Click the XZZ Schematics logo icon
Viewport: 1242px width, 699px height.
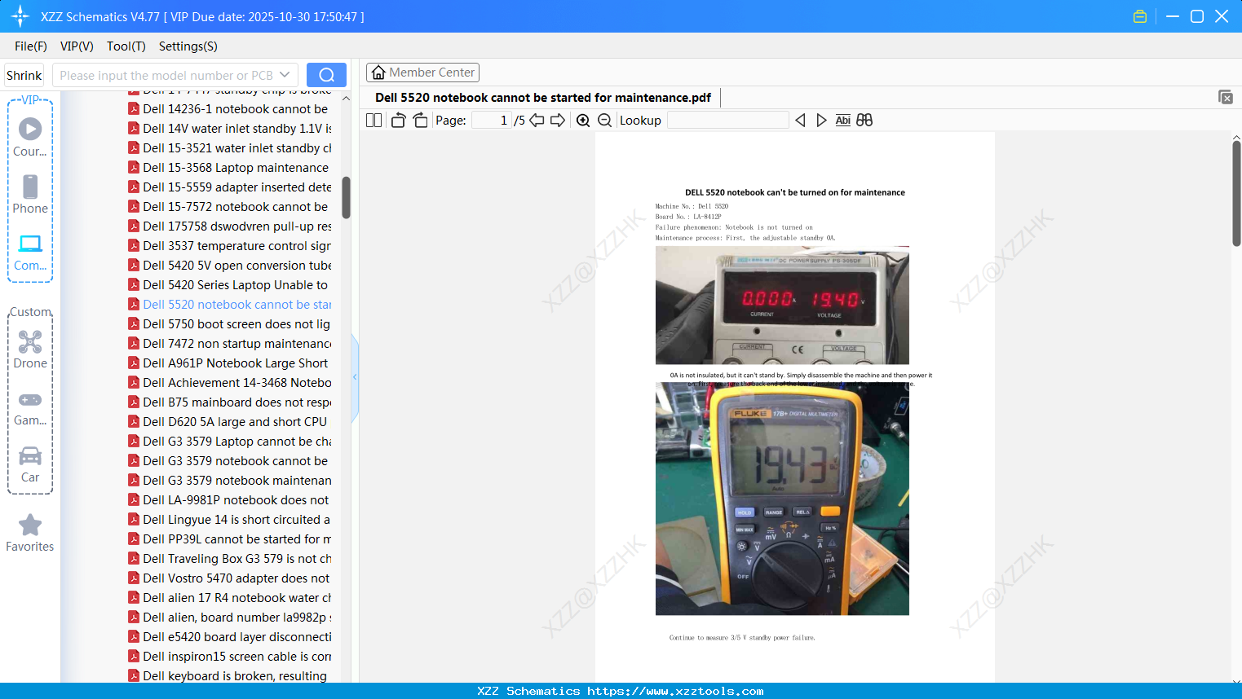tap(20, 16)
